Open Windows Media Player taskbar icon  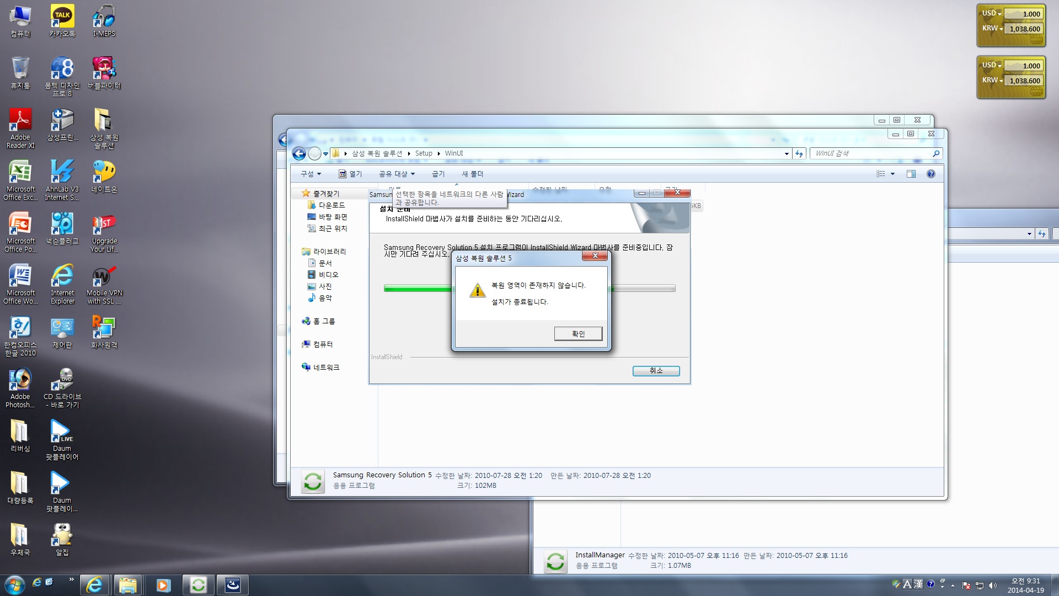[x=163, y=585]
